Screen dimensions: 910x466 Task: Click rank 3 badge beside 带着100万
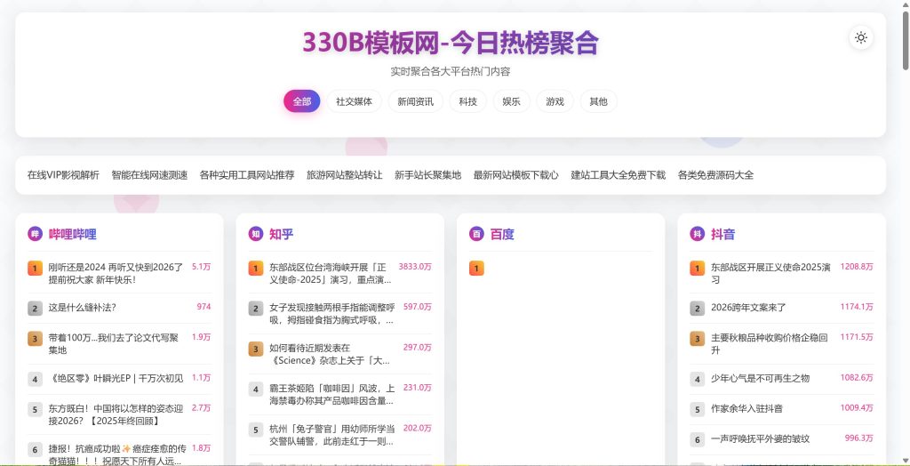[x=35, y=338]
